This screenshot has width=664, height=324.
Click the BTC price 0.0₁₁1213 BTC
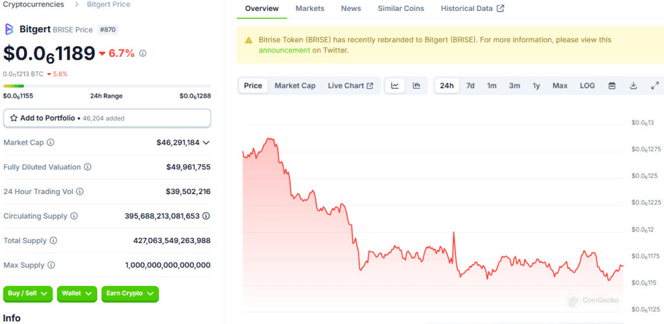tap(23, 74)
